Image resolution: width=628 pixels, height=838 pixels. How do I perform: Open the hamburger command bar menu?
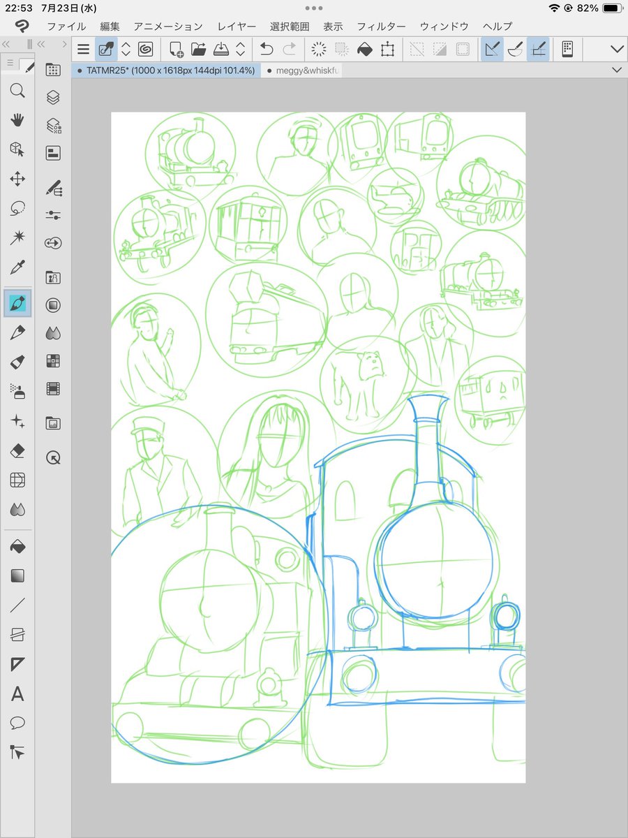(x=84, y=49)
